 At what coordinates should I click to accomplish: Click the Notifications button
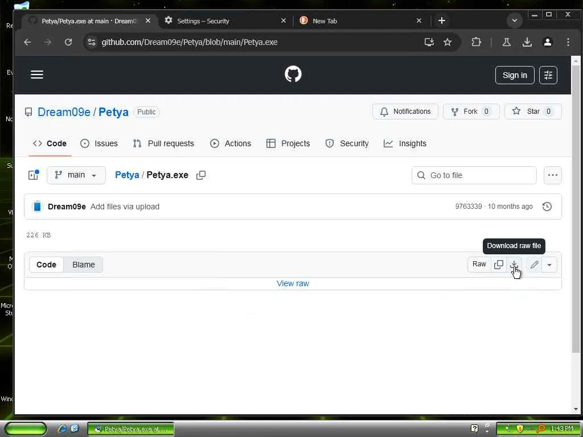coord(405,112)
